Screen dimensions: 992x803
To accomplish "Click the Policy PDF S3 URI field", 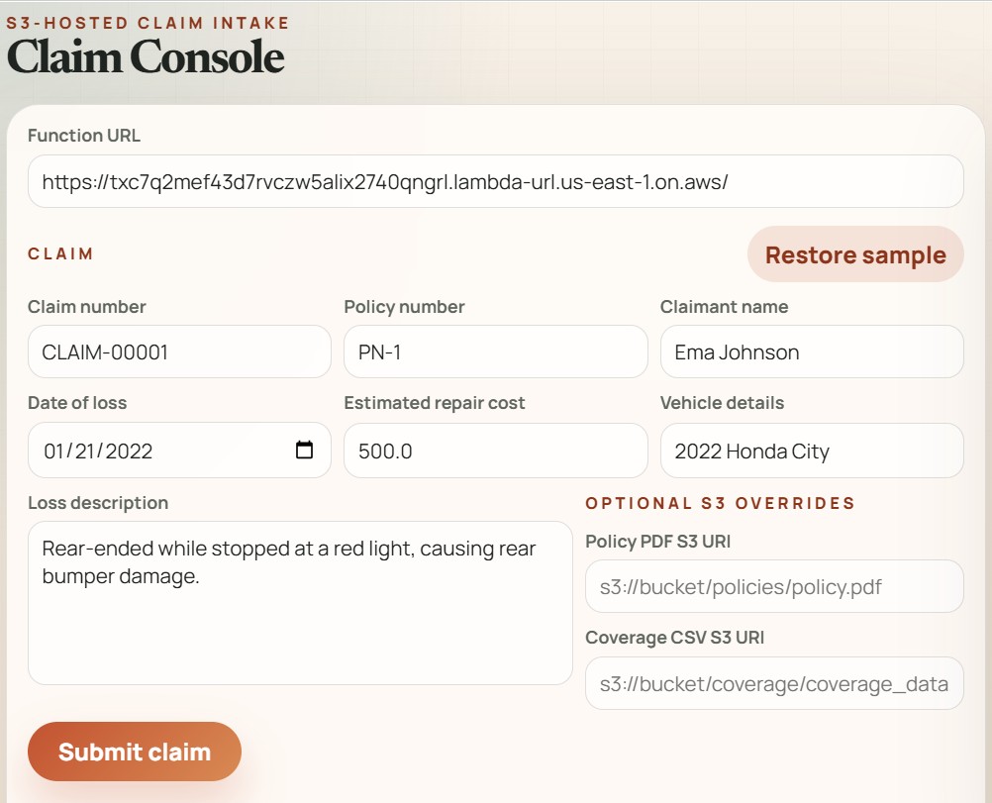I will (774, 586).
